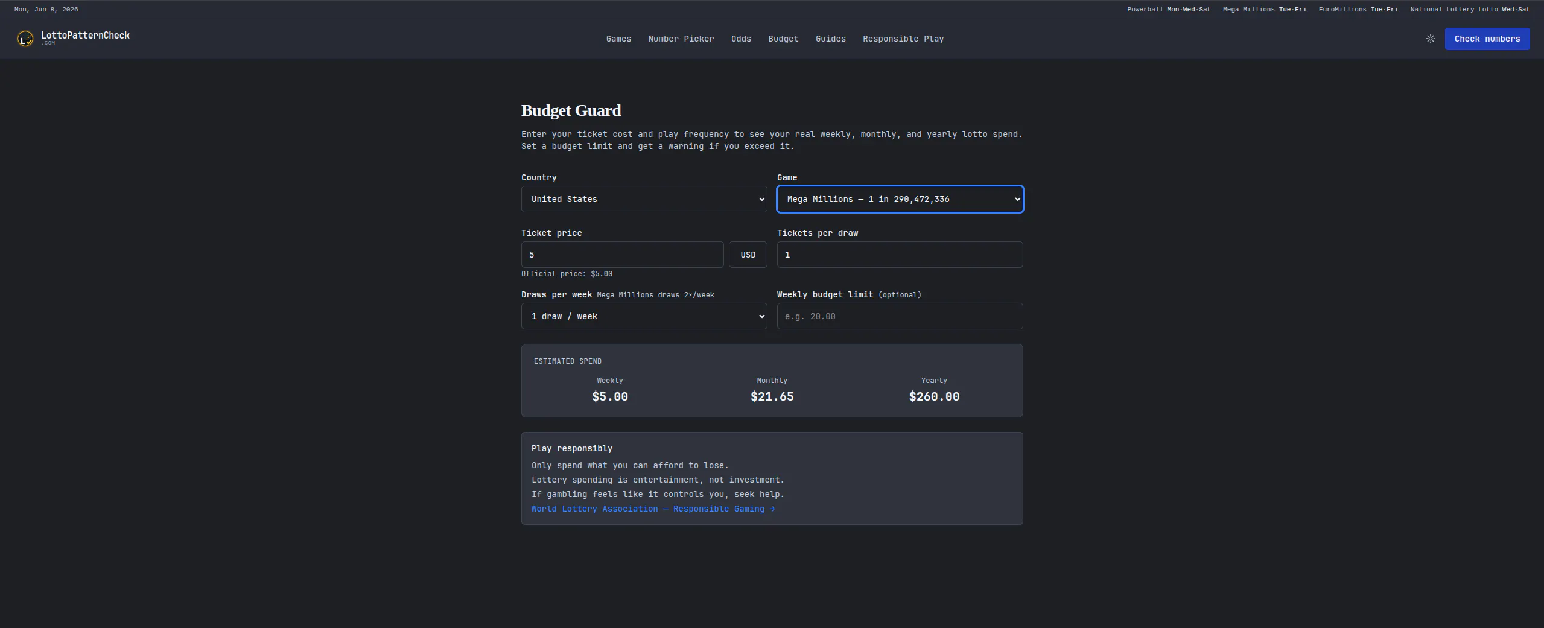Click the Weekly budget limit field
Image resolution: width=1544 pixels, height=628 pixels.
click(x=900, y=316)
